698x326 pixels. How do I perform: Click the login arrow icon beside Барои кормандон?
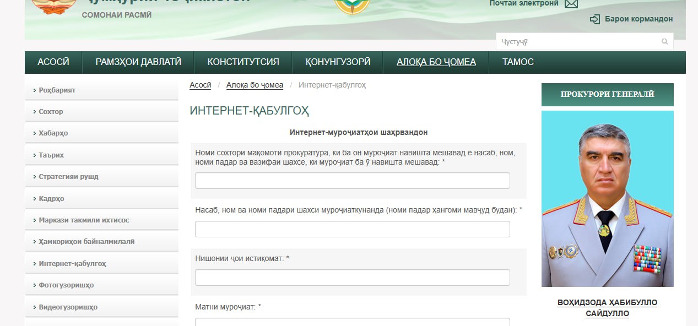click(594, 19)
